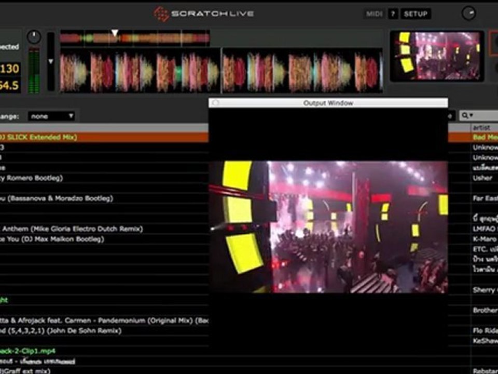This screenshot has width=498, height=374.
Task: Select the Pandemonium (Original Mix) track
Action: point(104,320)
